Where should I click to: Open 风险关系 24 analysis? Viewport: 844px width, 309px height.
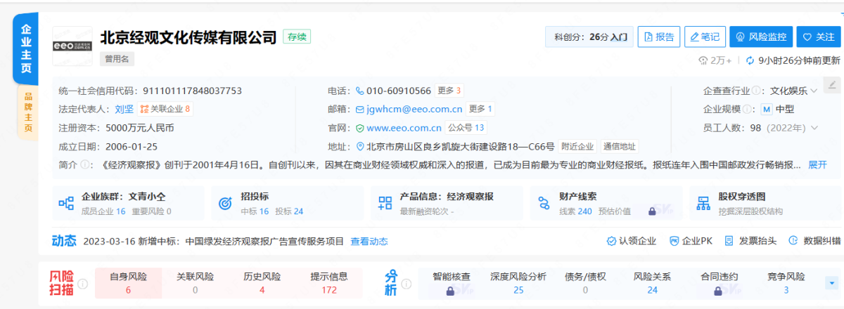652,282
